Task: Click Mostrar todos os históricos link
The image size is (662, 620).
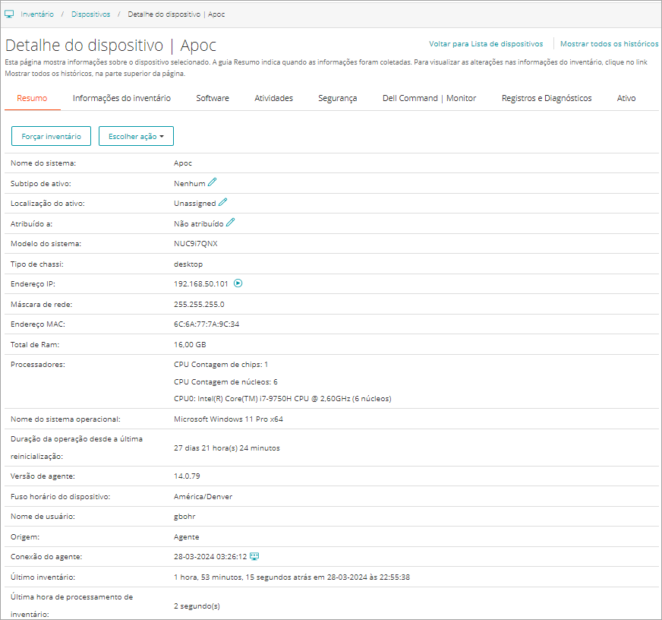Action: pyautogui.click(x=609, y=43)
